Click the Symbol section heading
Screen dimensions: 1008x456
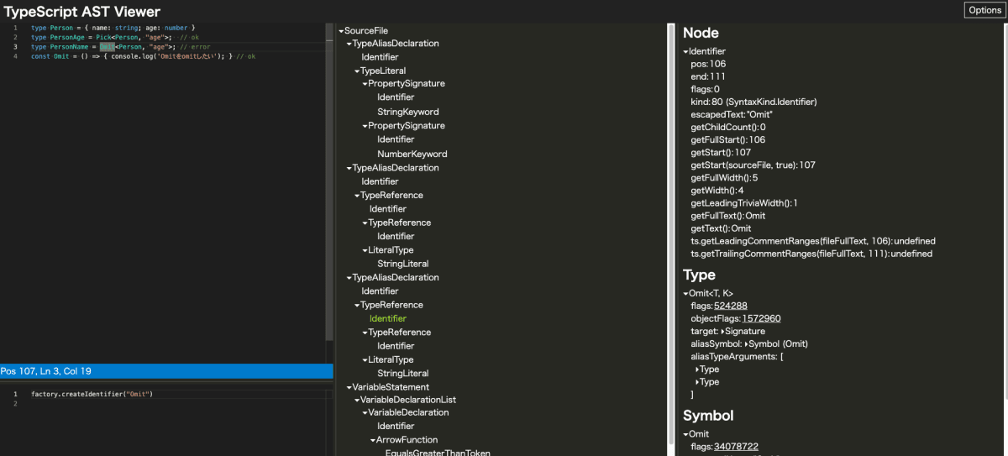(x=708, y=416)
